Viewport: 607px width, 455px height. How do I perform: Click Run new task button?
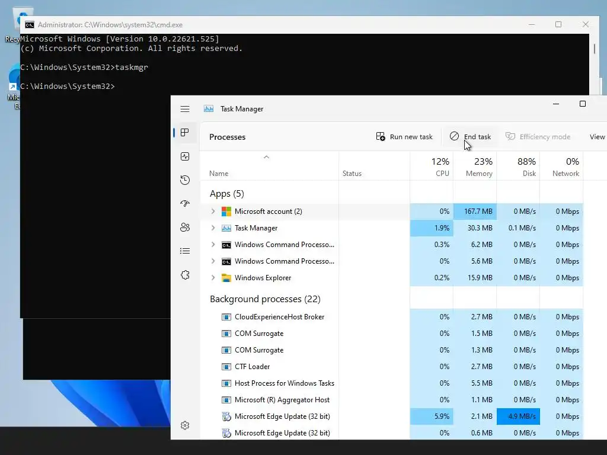click(x=404, y=137)
